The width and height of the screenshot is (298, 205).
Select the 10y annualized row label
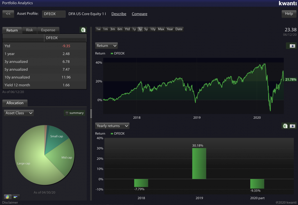click(17, 77)
